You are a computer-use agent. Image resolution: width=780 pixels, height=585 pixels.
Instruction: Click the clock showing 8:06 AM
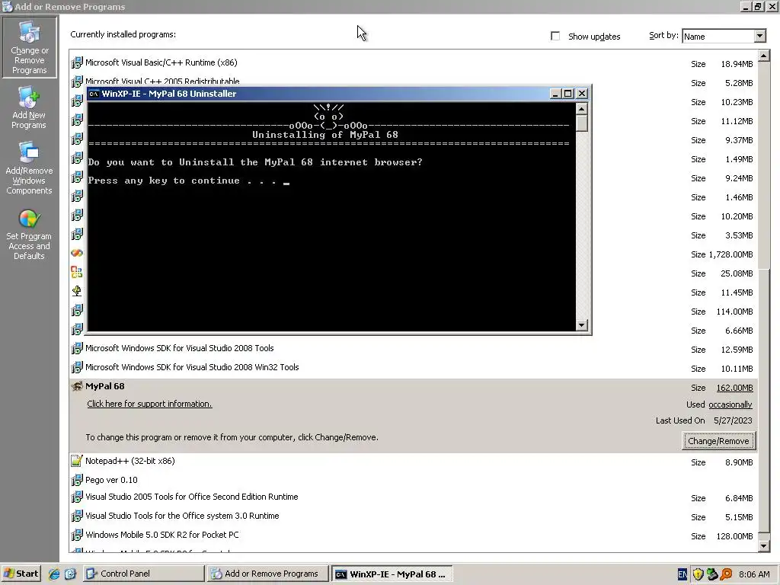point(754,574)
